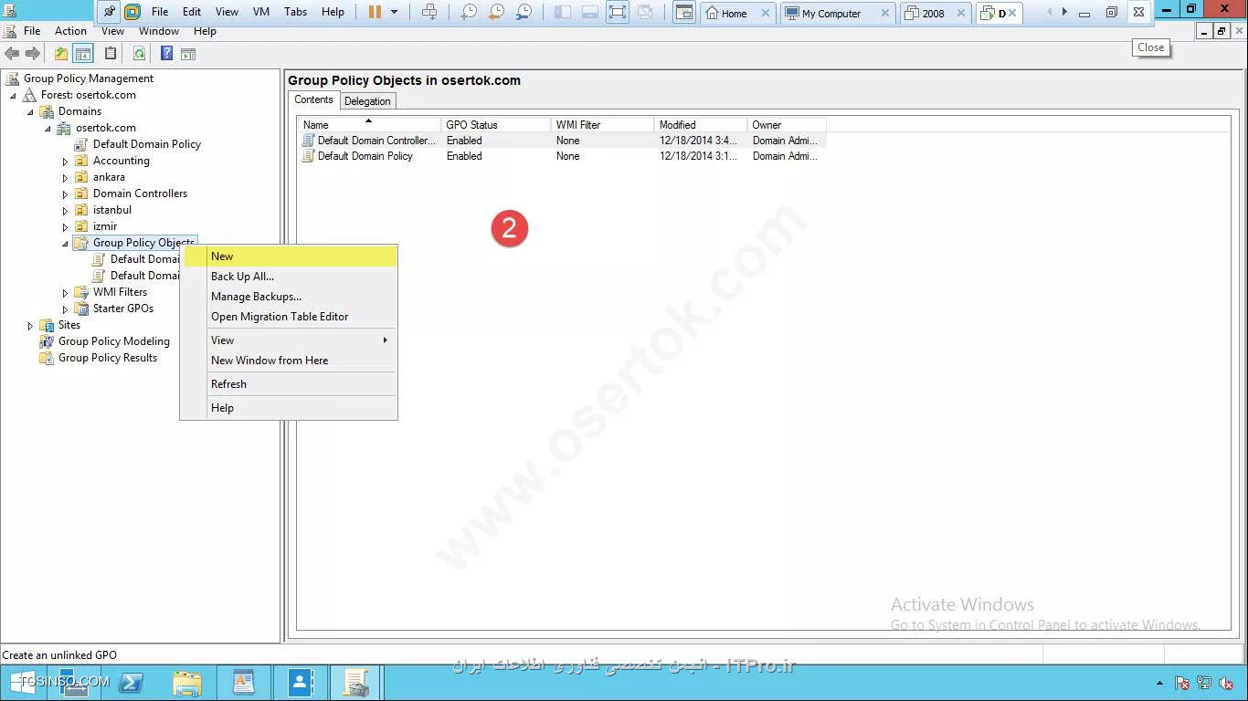This screenshot has height=701, width=1248.
Task: Click the taskbar document icon with red A
Action: 243,682
